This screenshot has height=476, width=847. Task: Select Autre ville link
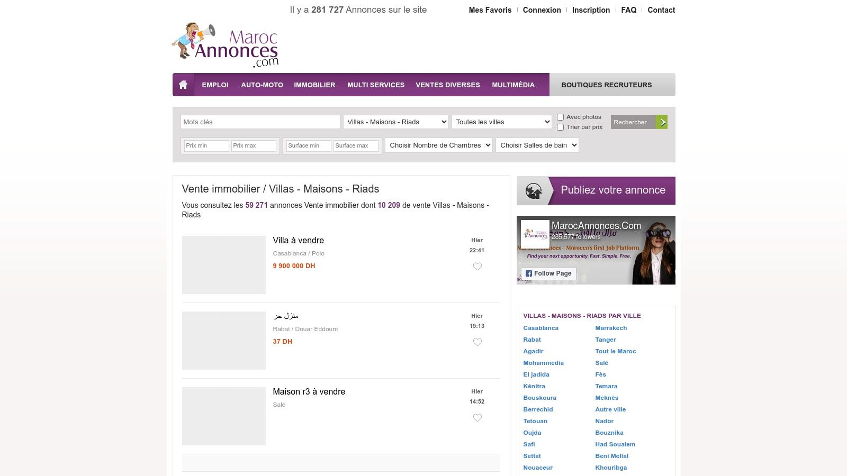point(610,409)
